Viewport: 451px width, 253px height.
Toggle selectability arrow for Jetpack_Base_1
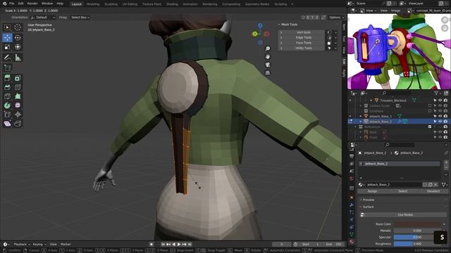click(435, 116)
